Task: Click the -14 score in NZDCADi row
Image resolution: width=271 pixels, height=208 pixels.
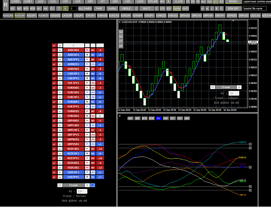Action: coord(100,149)
